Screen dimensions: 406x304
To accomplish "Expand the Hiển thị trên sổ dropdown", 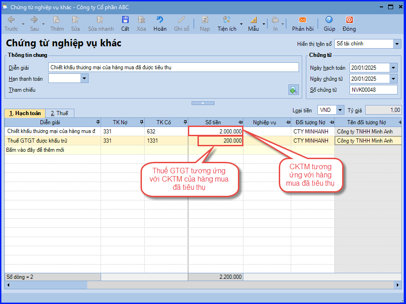I will coord(397,44).
